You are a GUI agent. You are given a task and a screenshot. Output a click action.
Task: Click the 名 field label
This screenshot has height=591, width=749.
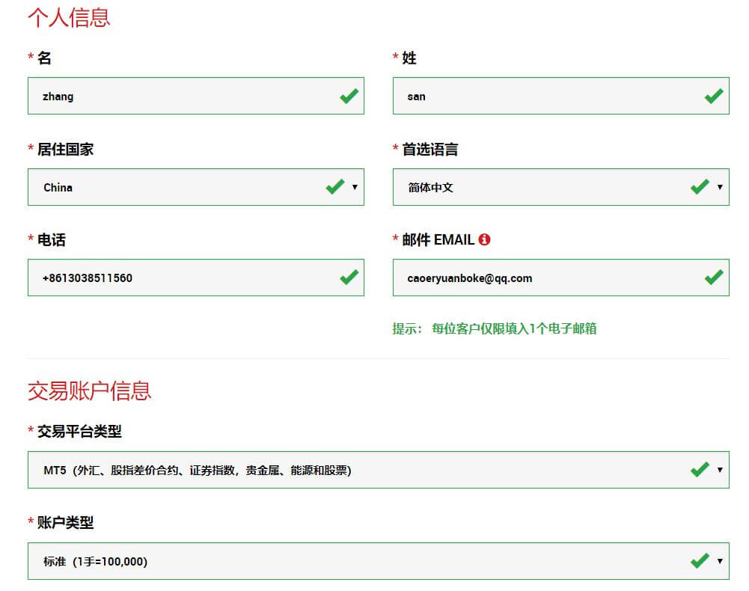pos(44,58)
